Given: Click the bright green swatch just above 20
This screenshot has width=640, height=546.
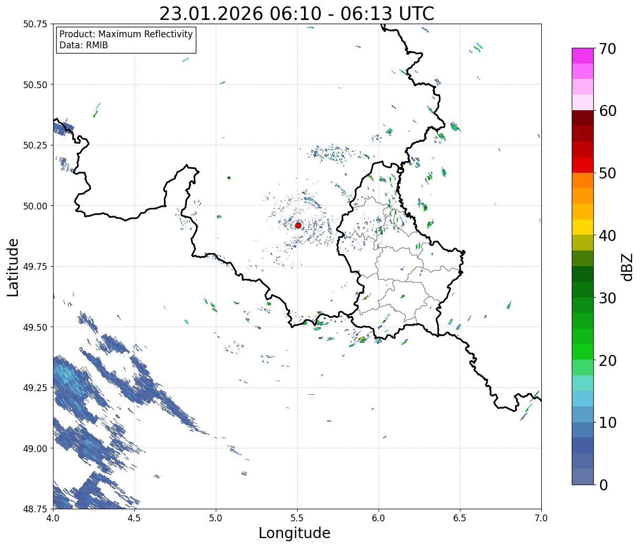Looking at the screenshot, I should 583,352.
